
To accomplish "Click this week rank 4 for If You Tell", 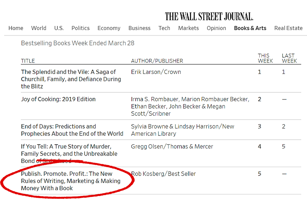I will (x=259, y=147).
